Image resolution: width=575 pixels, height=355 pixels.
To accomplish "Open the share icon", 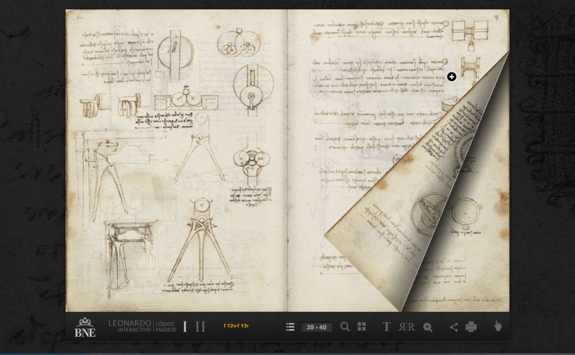I will point(454,327).
